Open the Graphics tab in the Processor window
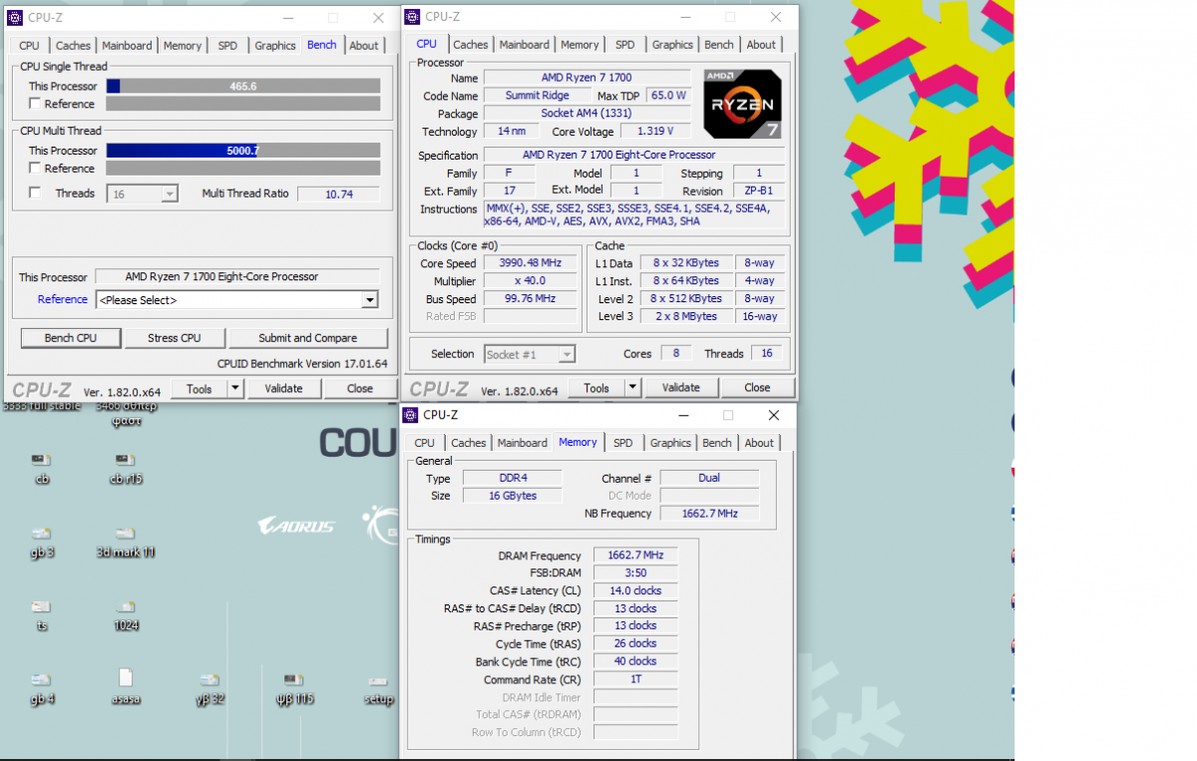Screen dimensions: 1197x761 pos(672,45)
